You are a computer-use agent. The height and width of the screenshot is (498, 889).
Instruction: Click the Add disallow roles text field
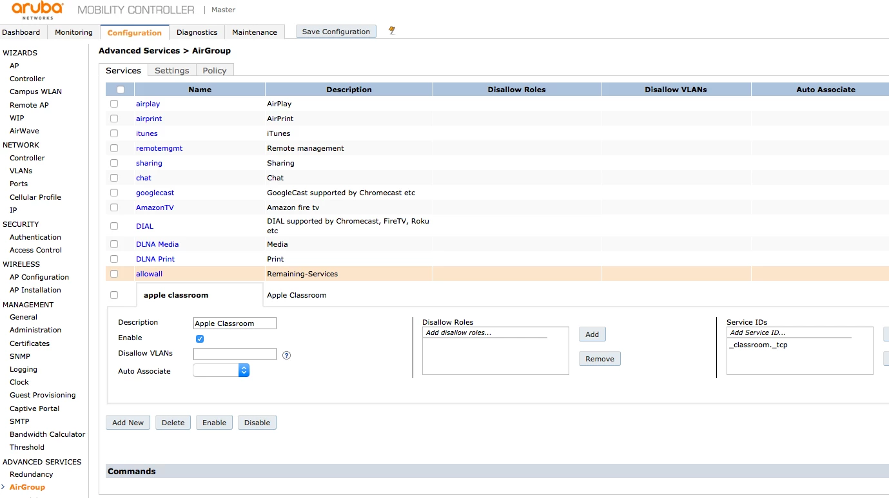click(485, 333)
